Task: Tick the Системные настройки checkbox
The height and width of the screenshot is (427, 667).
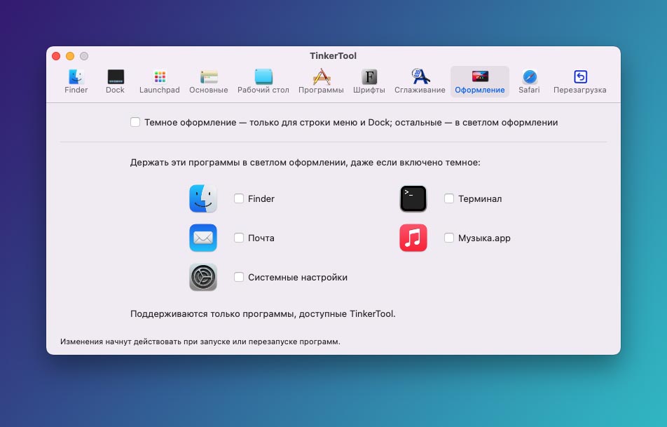Action: click(x=239, y=277)
